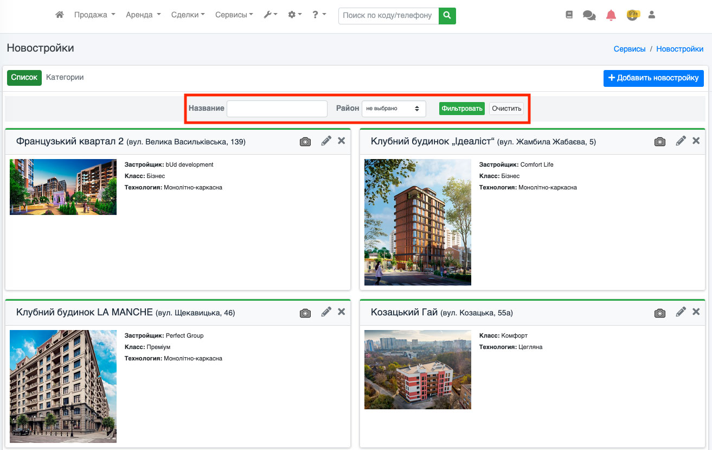Open the Продажа dropdown menu
The width and height of the screenshot is (712, 450).
[94, 15]
